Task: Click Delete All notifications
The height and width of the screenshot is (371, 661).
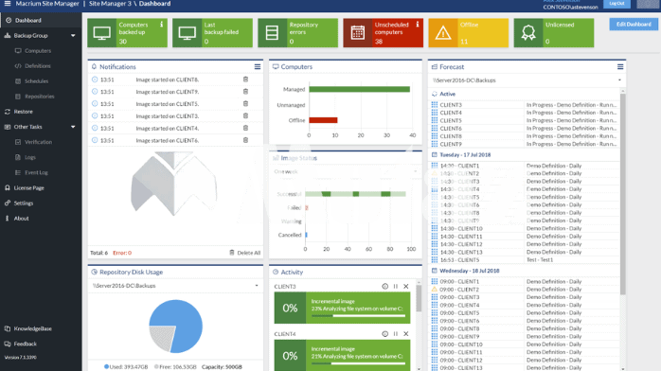Action: click(x=245, y=253)
